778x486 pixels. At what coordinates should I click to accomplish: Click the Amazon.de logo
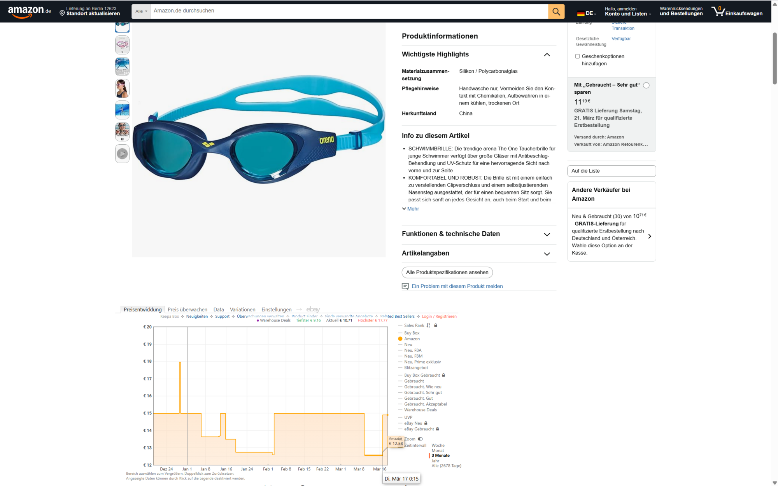point(29,11)
